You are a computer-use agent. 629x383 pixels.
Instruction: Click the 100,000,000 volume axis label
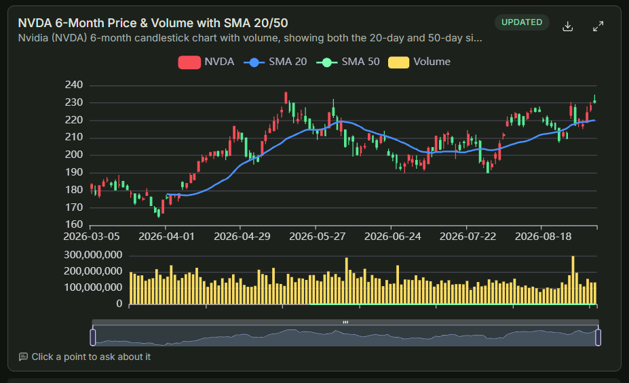tap(93, 287)
